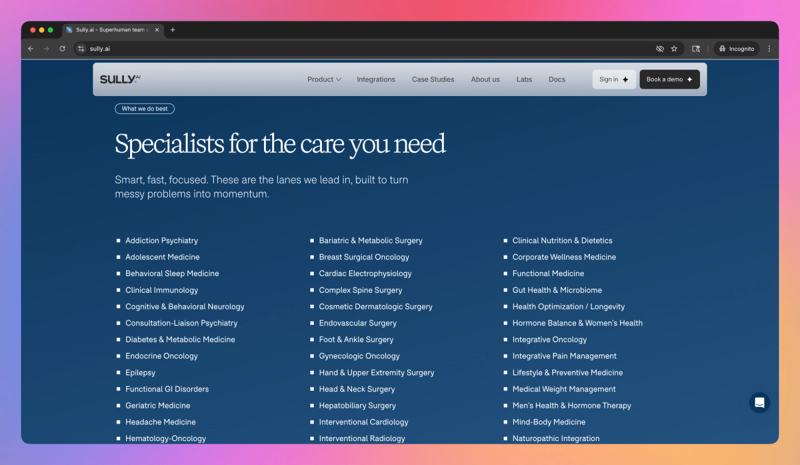Select Consultation-Liaison Psychiatry
Image resolution: width=800 pixels, height=465 pixels.
pyautogui.click(x=181, y=324)
